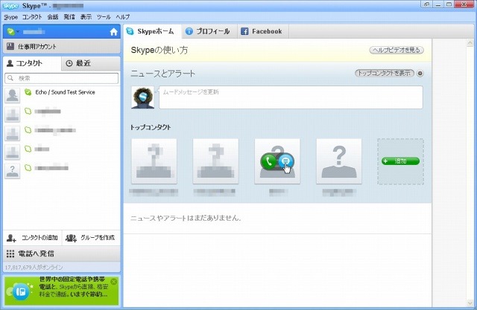This screenshot has width=477, height=310.
Task: Click the magnifier icon in search box
Action: click(x=10, y=78)
